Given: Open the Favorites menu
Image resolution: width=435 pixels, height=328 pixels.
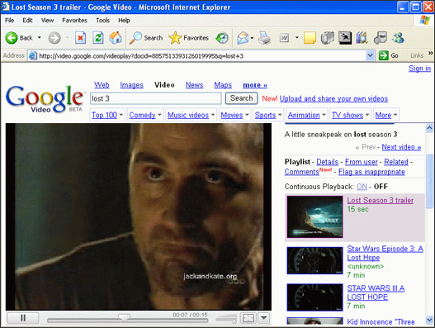Looking at the screenshot, I should [74, 21].
